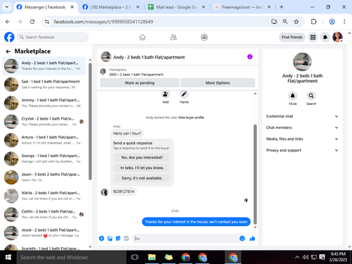
Task: Bookmark this page with the star icon
Action: pos(296,22)
